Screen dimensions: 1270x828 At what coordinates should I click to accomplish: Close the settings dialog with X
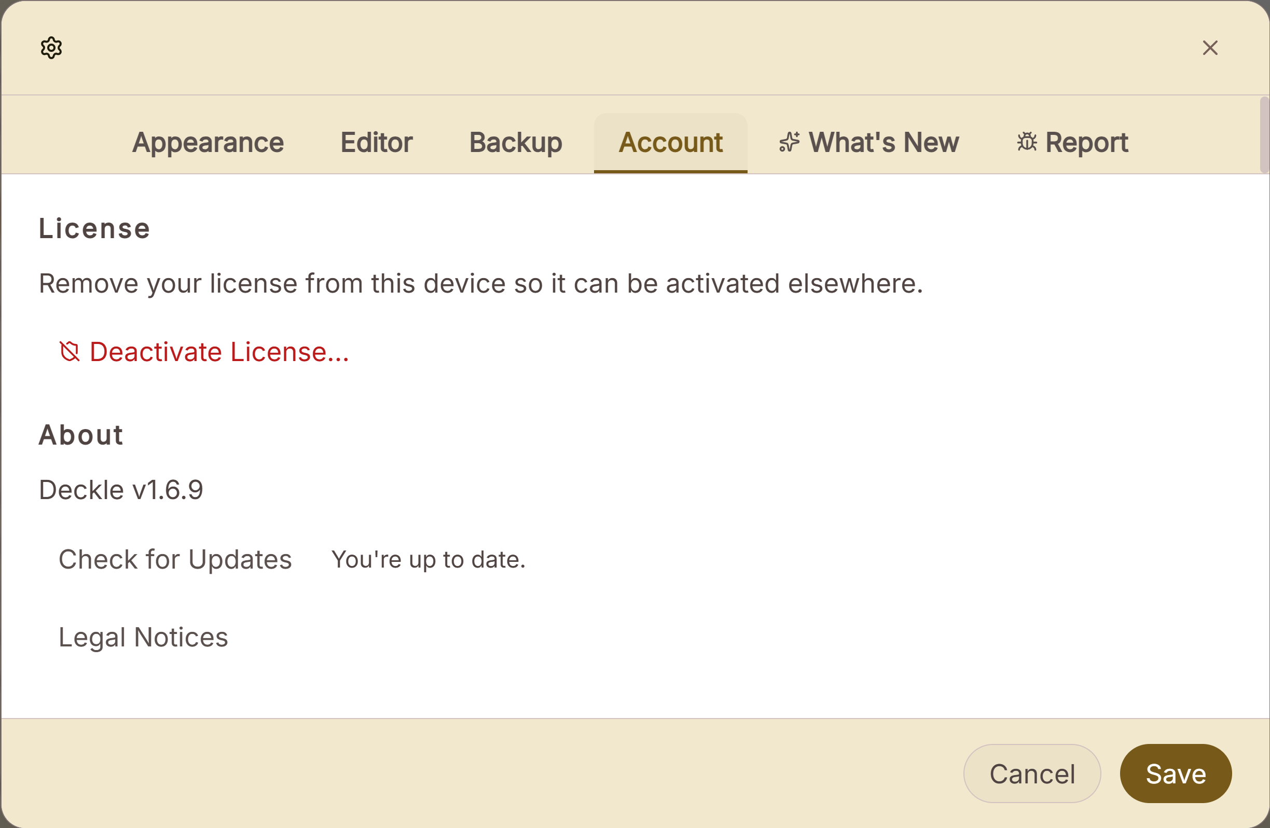coord(1210,48)
